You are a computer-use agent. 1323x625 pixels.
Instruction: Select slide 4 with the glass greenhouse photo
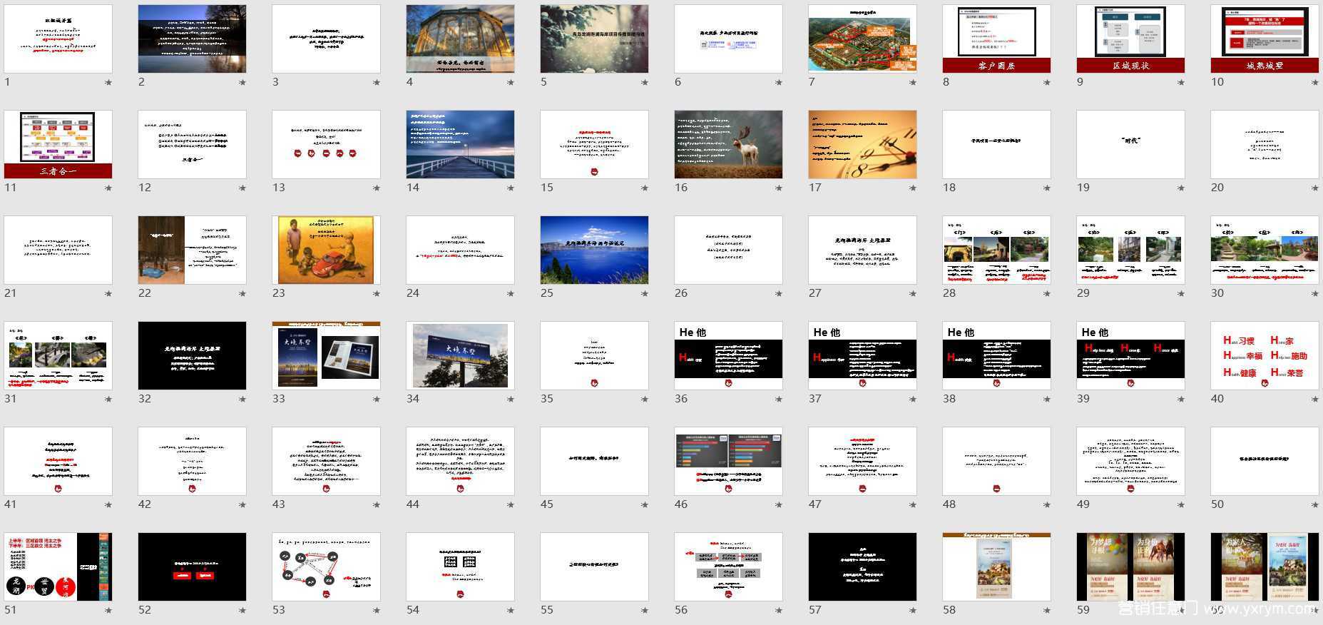pyautogui.click(x=460, y=39)
